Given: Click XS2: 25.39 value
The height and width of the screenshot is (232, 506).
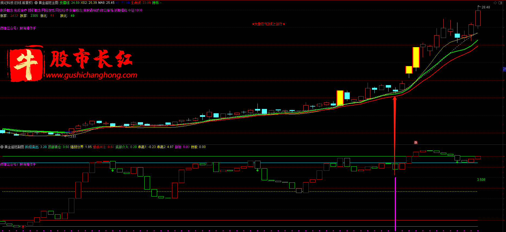Looking at the screenshot, I should 89,3.
